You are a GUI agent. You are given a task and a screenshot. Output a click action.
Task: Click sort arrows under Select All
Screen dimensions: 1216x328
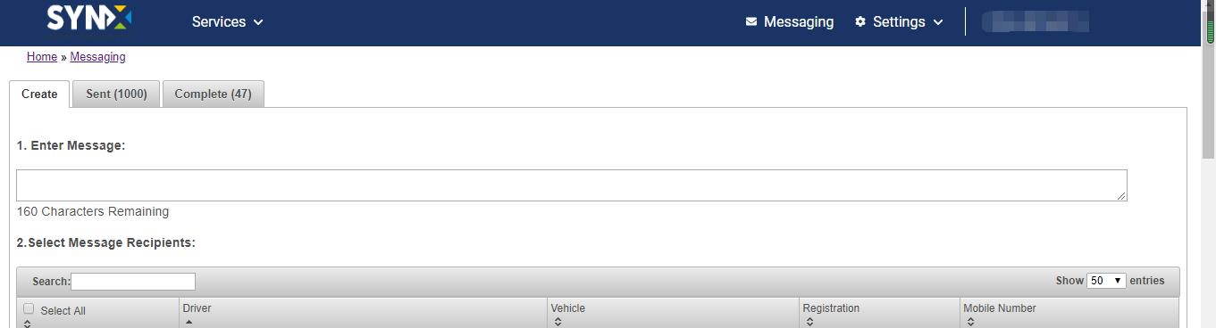[28, 324]
